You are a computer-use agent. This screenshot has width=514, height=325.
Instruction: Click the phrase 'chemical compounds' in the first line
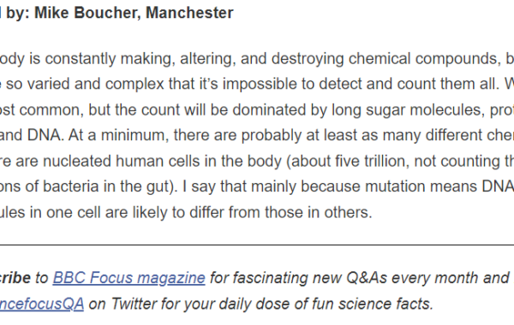(x=422, y=59)
